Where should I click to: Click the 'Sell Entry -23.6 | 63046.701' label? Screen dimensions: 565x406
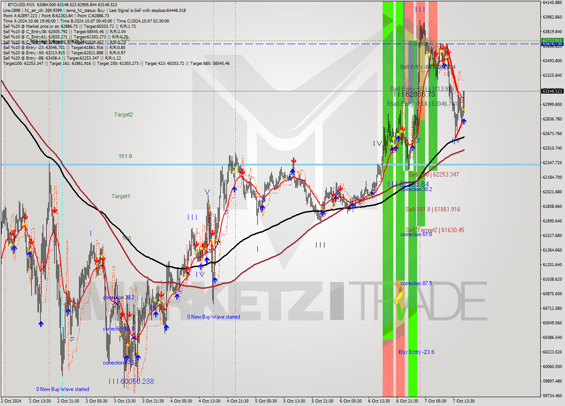[x=423, y=104]
